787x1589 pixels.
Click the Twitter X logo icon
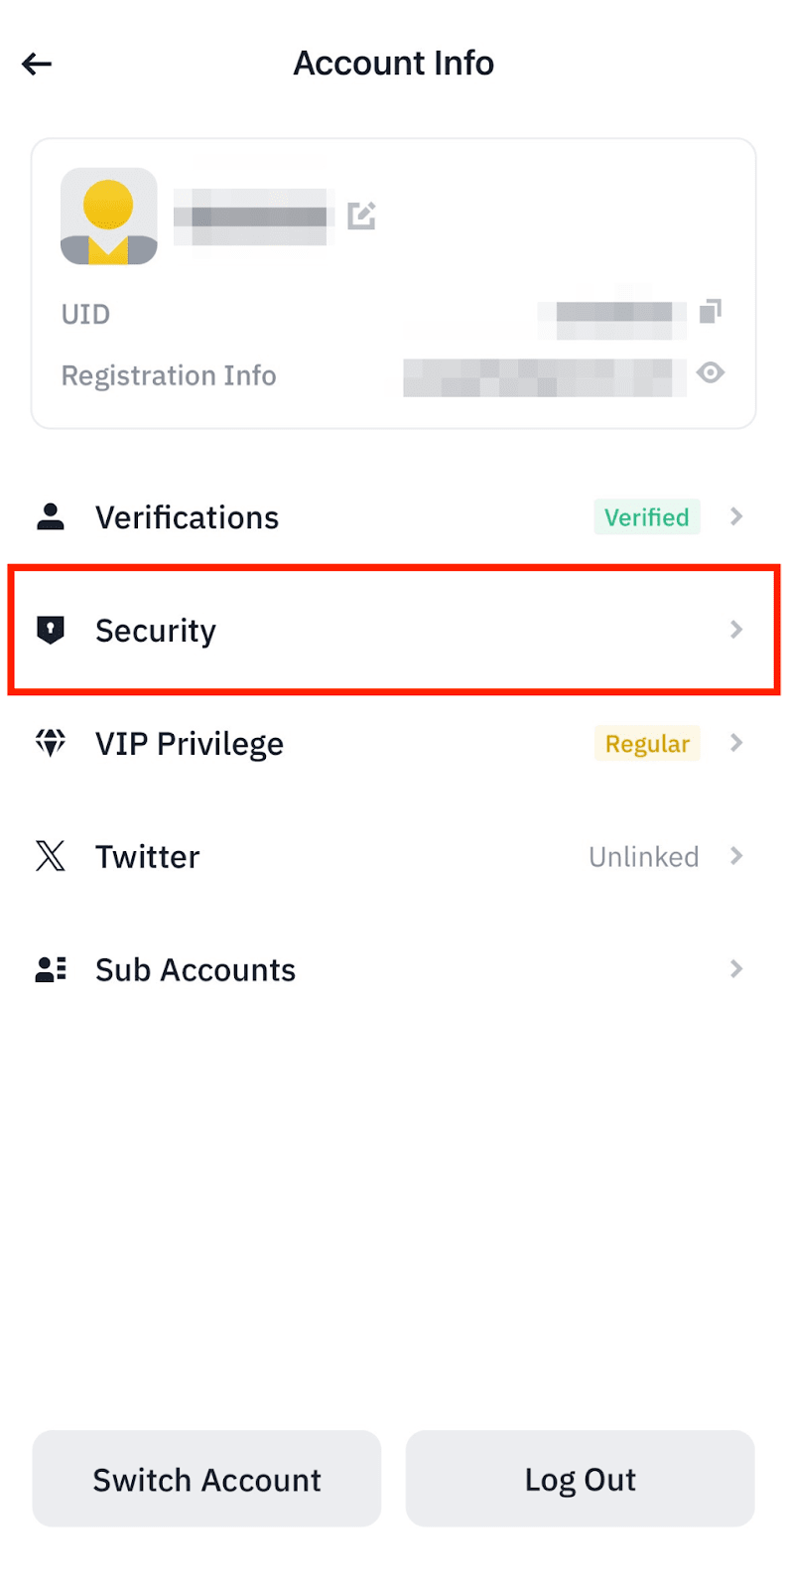(51, 856)
